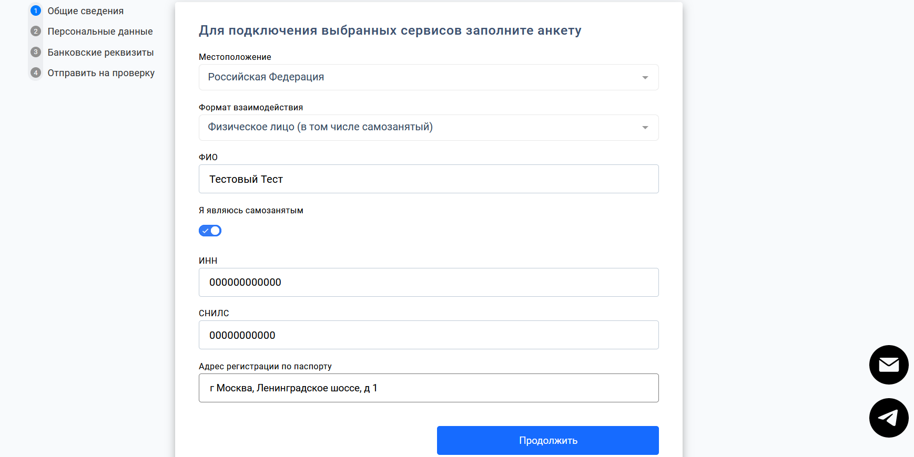Go to Персональные данные step
The height and width of the screenshot is (457, 914).
100,31
